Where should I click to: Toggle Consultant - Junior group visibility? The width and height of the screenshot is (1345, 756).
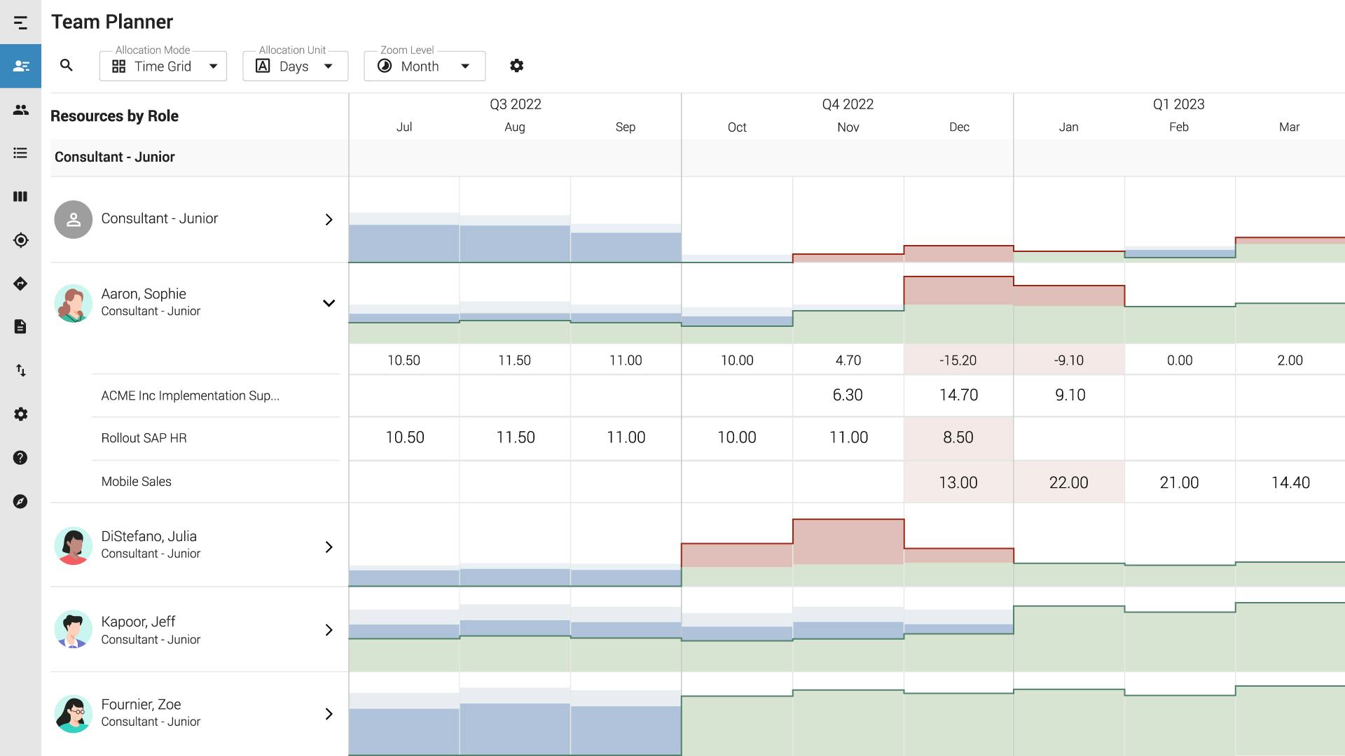coord(115,157)
